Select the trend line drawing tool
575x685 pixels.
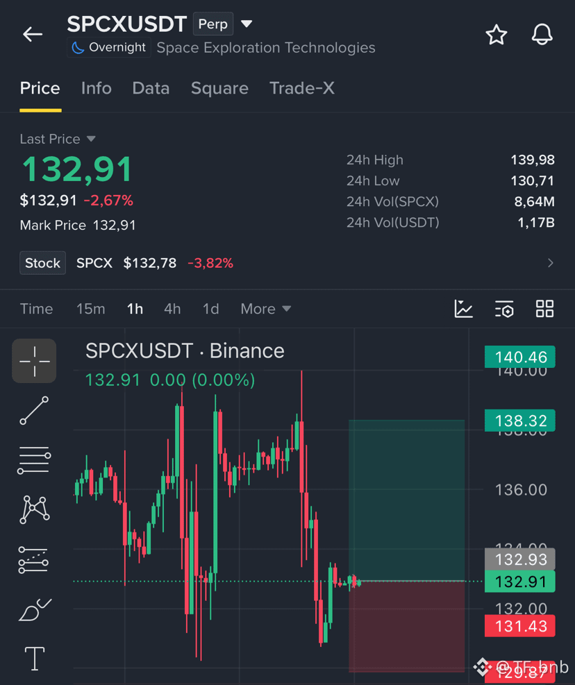pos(34,411)
